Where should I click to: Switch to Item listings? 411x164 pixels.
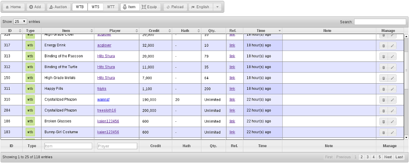(130, 7)
